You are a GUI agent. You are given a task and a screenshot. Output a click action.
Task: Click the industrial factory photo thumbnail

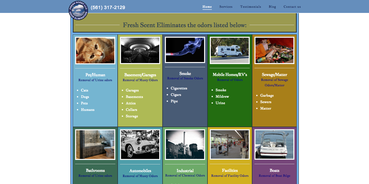(185, 144)
